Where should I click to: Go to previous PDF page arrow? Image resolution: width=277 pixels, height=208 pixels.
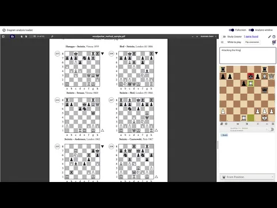pos(21,36)
